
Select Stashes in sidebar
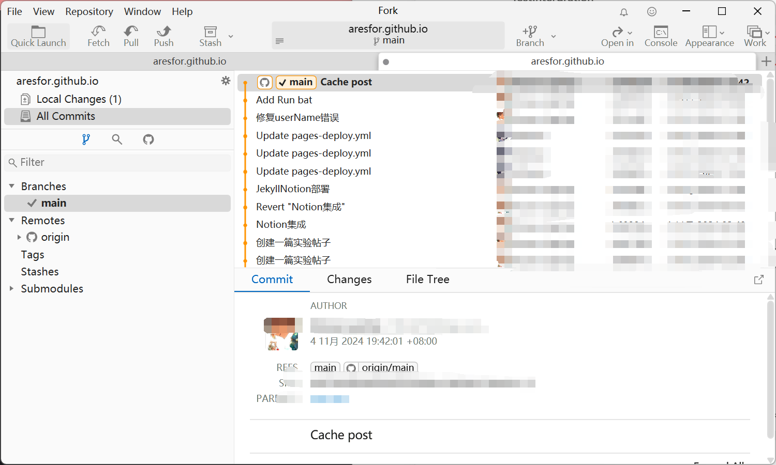point(40,272)
